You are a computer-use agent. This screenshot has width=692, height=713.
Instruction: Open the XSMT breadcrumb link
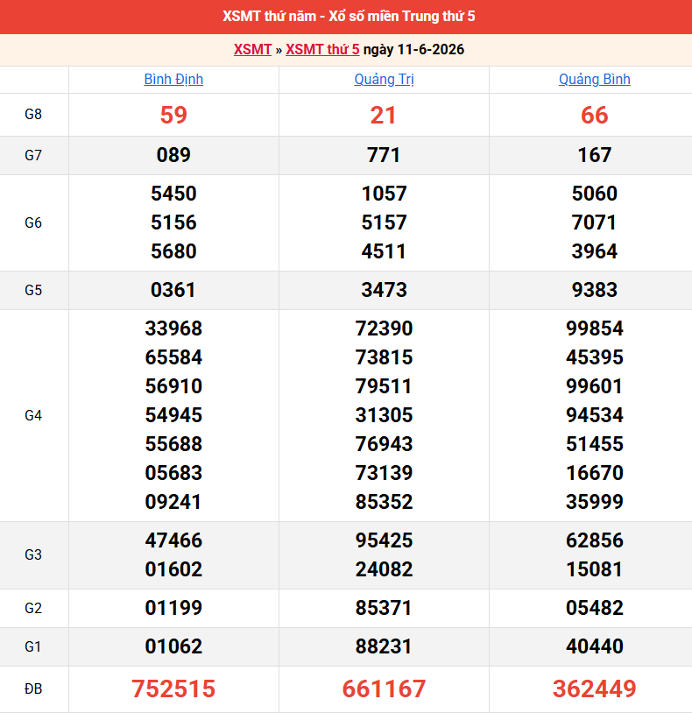point(252,49)
